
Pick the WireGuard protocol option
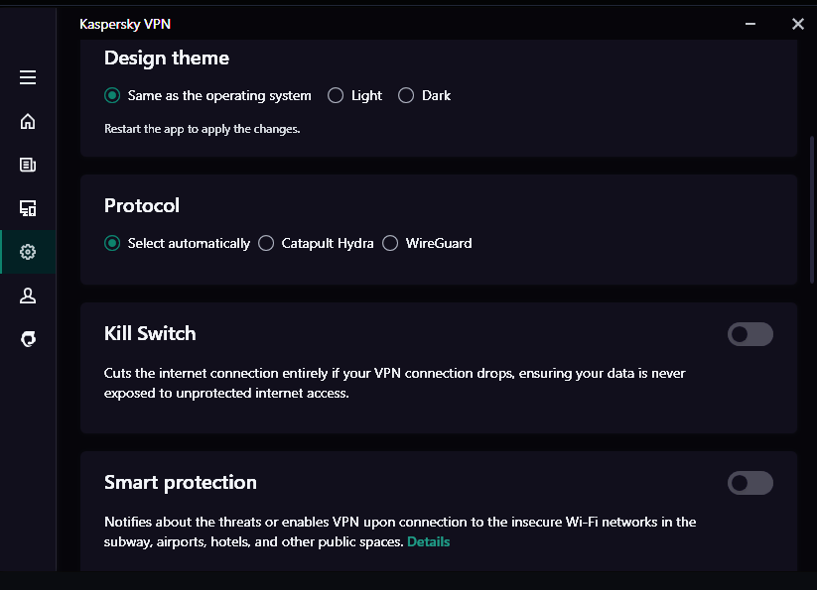[390, 243]
